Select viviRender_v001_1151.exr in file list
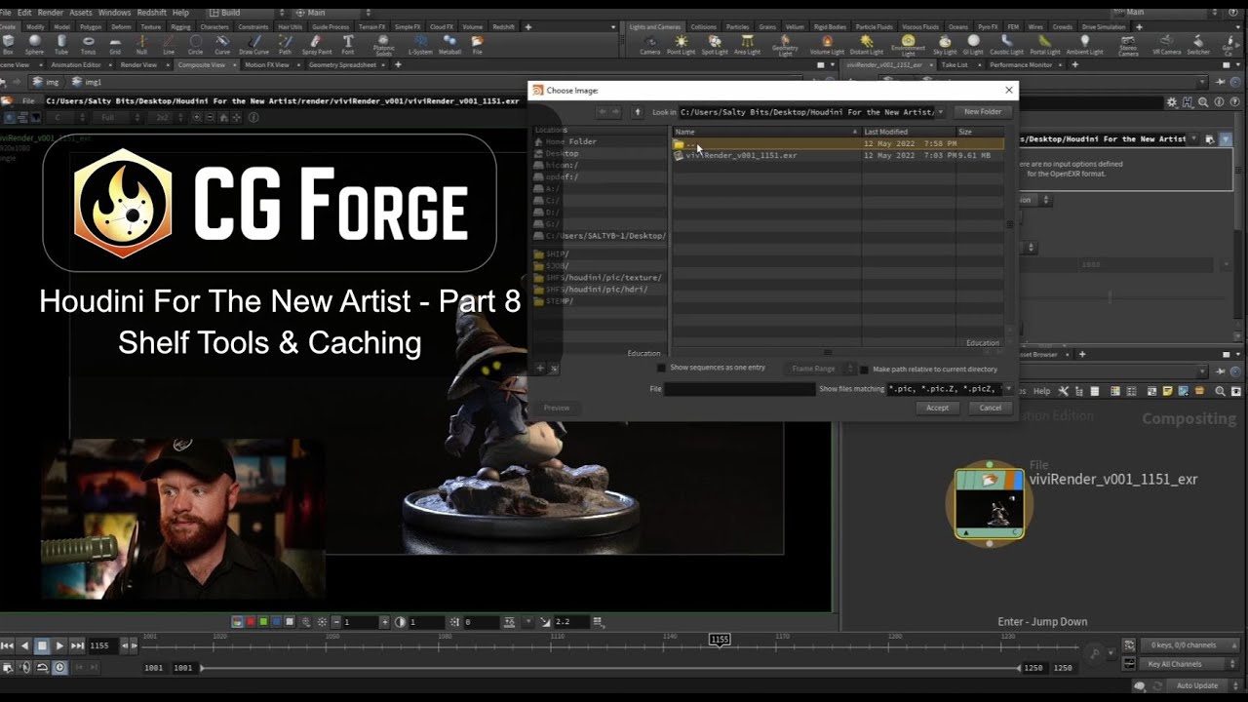 coord(838,155)
